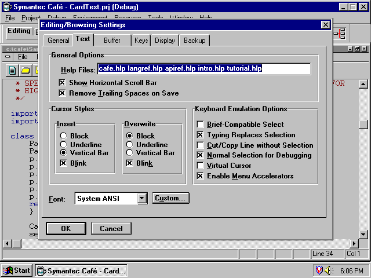Image resolution: width=371 pixels, height=278 pixels.
Task: Click the 6:06 PM system clock
Action: point(352,270)
